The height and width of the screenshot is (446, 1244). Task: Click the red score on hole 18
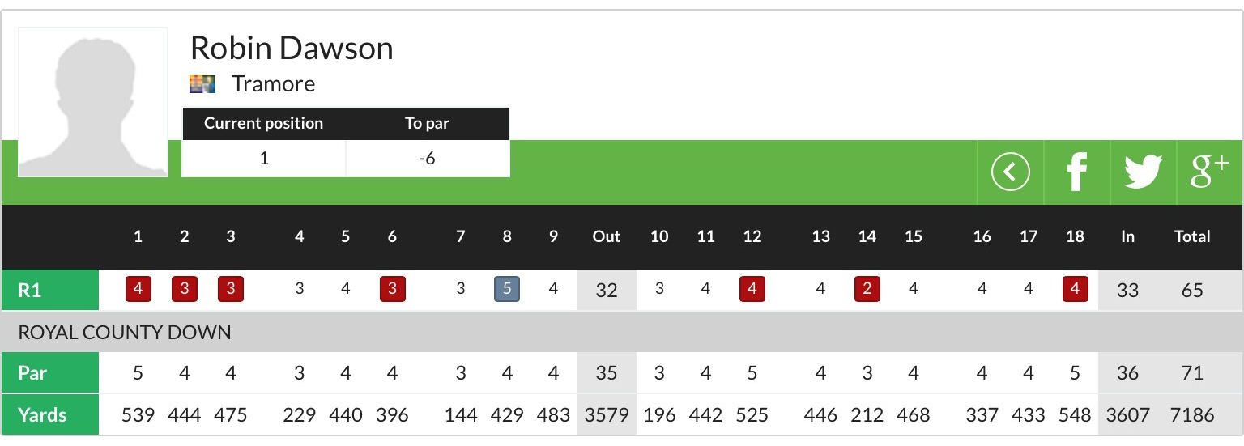click(x=1075, y=289)
